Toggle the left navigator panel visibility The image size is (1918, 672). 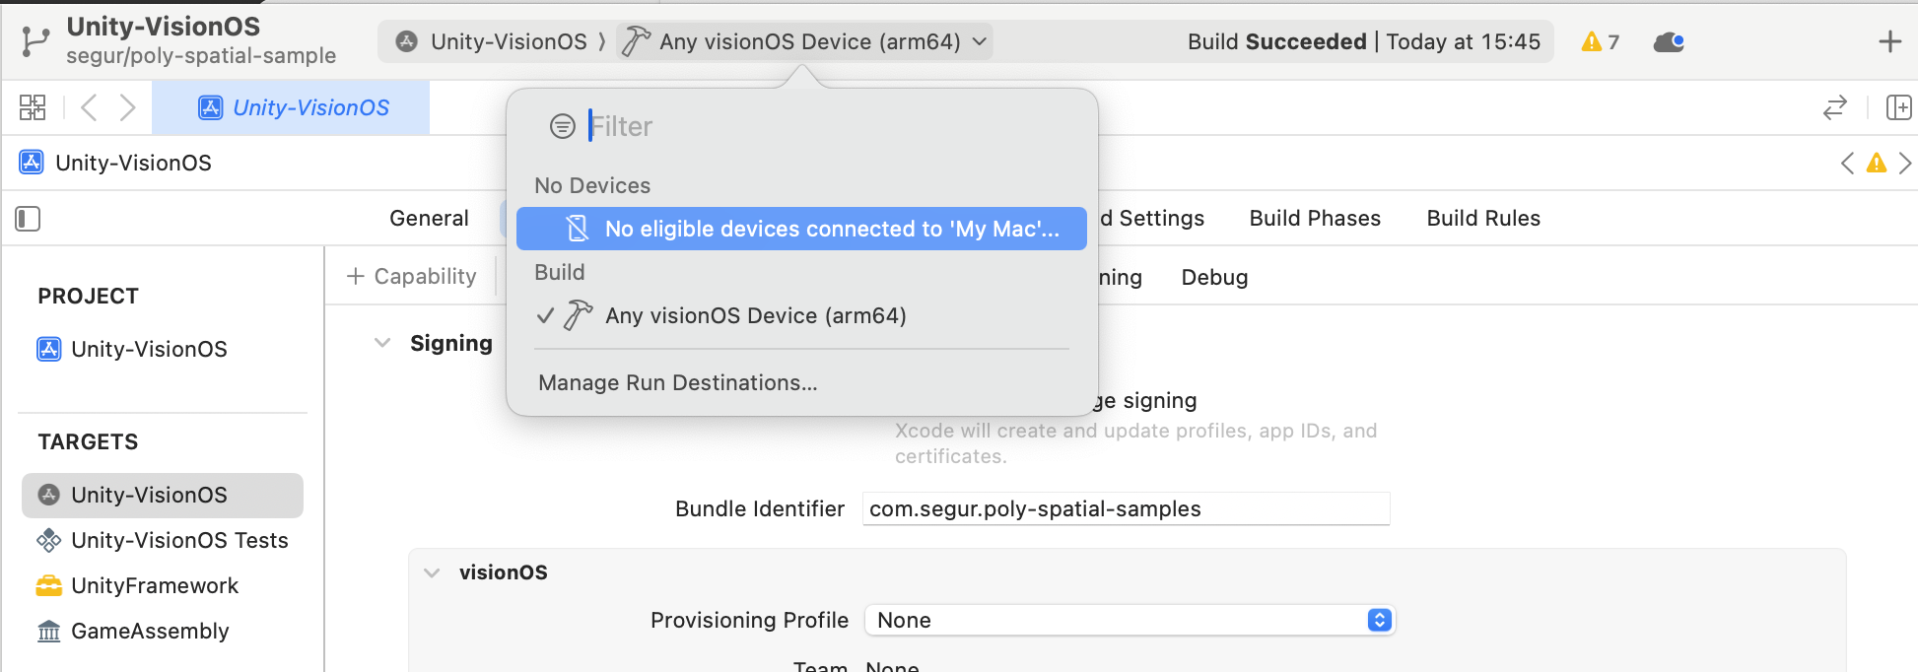(x=27, y=218)
